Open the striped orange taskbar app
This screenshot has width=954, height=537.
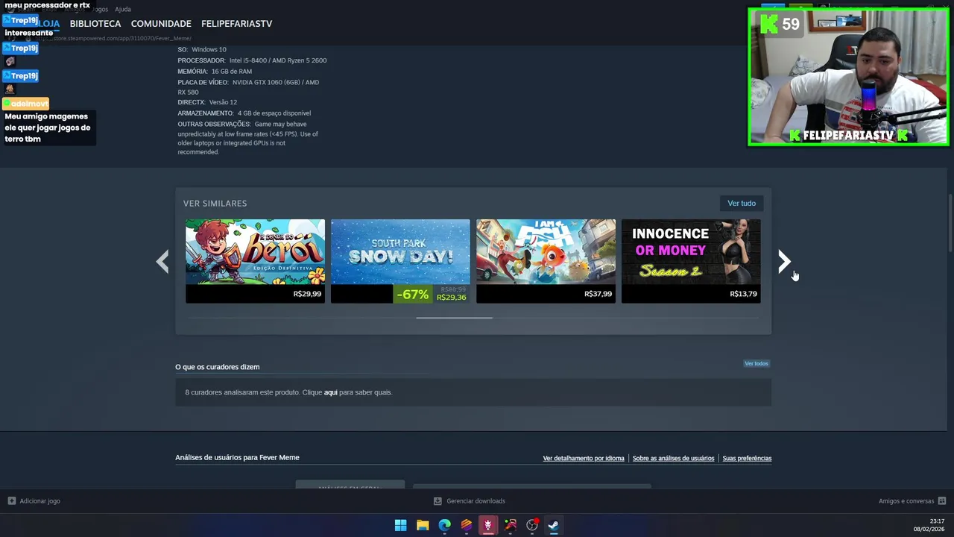pyautogui.click(x=466, y=525)
